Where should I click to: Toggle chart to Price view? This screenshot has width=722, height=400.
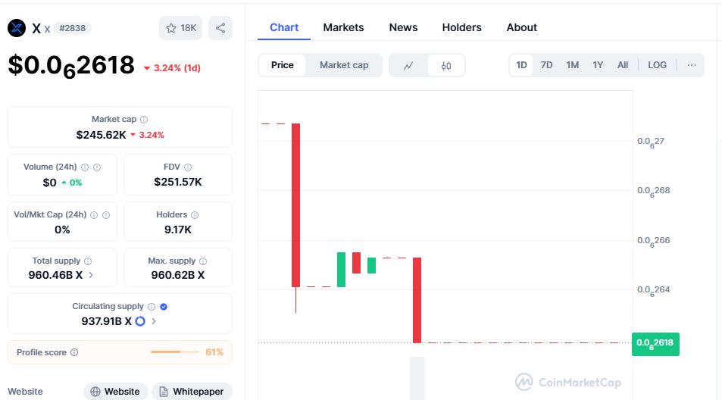[x=283, y=65]
